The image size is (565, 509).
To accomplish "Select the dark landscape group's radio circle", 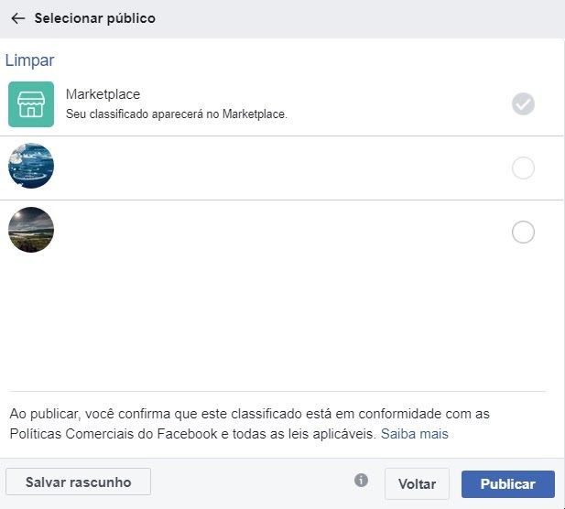I will (x=523, y=232).
